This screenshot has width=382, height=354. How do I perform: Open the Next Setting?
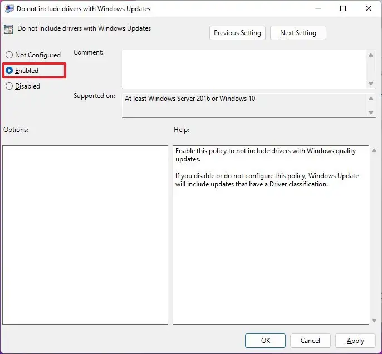(298, 33)
